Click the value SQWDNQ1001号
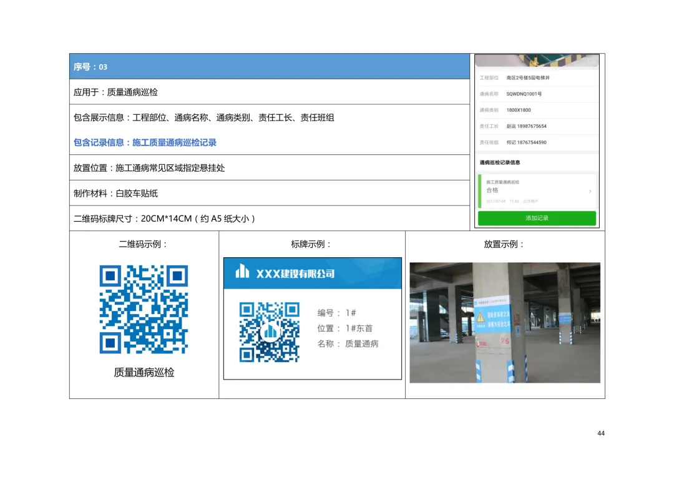Viewport: 674px width, 477px height. [524, 94]
